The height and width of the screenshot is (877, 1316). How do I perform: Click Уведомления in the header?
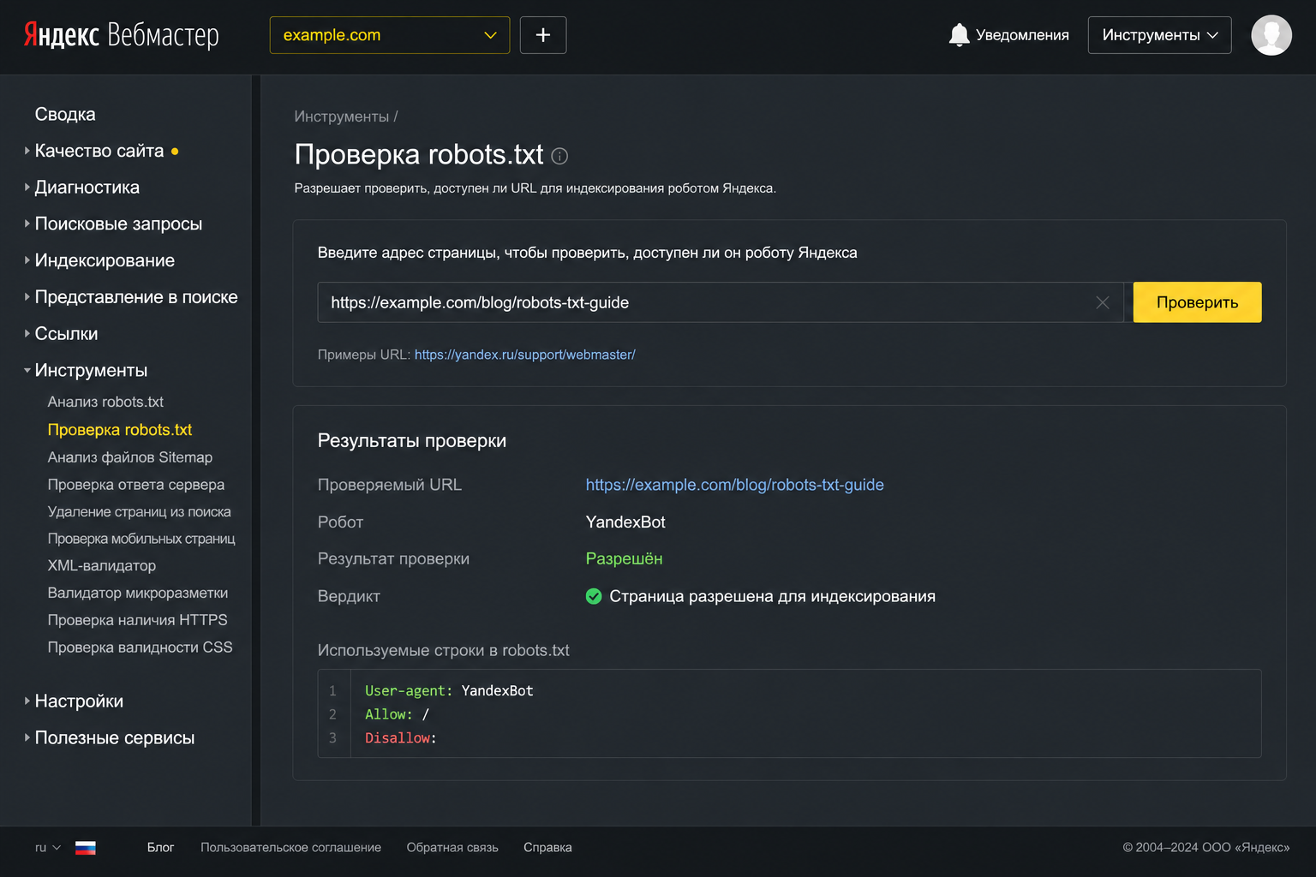(x=1022, y=35)
